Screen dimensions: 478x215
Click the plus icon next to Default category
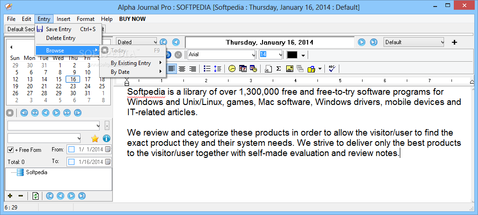coord(454,42)
